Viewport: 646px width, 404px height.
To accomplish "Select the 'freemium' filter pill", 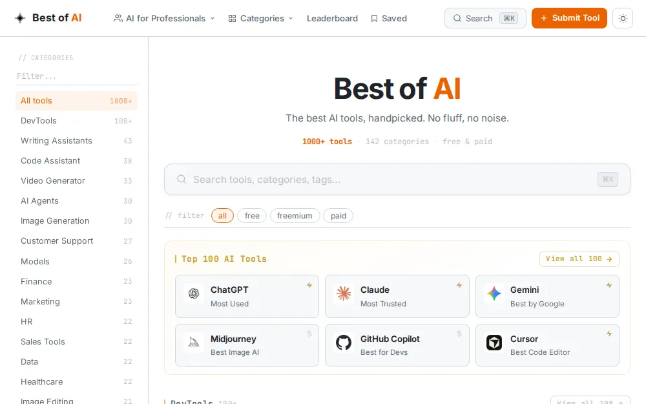I will point(295,216).
